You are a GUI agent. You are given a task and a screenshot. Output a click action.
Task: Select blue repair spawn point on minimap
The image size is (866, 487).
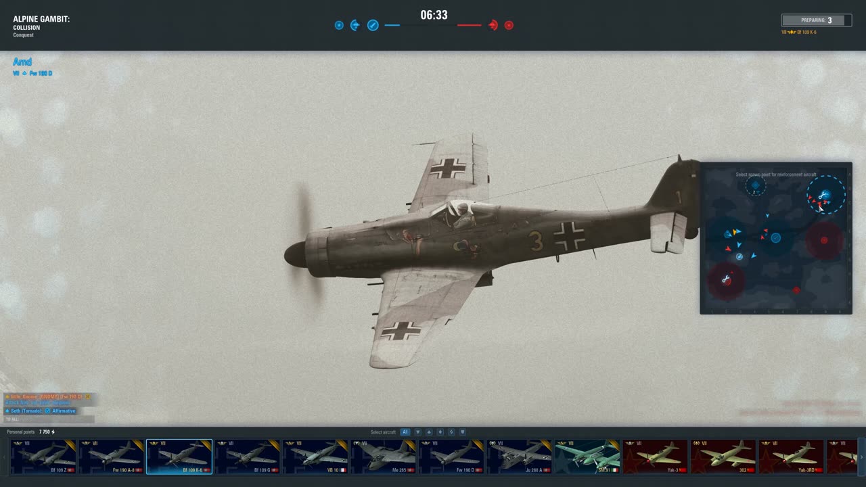point(825,195)
